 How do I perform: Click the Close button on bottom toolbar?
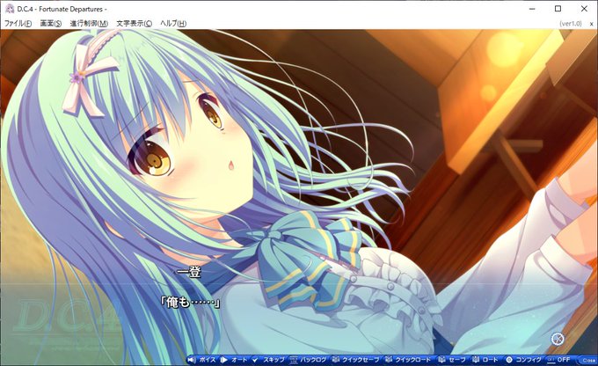(x=587, y=360)
